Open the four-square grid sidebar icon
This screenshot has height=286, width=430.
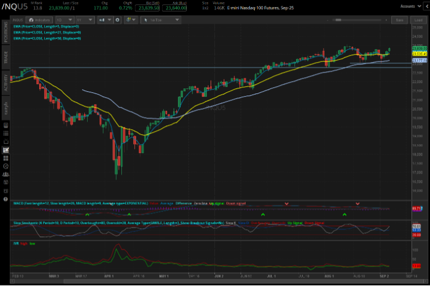click(x=6, y=158)
